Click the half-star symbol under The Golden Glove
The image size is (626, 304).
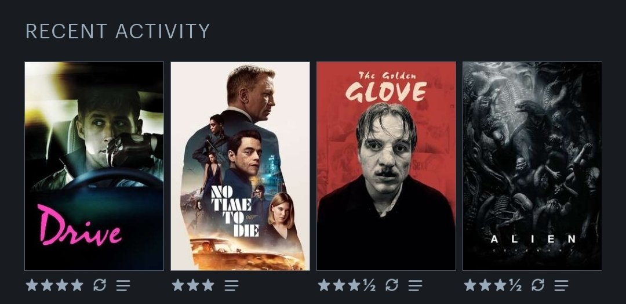click(369, 285)
